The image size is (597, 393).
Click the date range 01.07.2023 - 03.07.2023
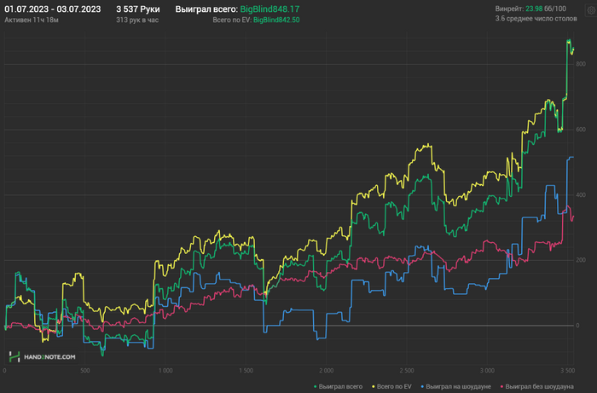pyautogui.click(x=52, y=9)
